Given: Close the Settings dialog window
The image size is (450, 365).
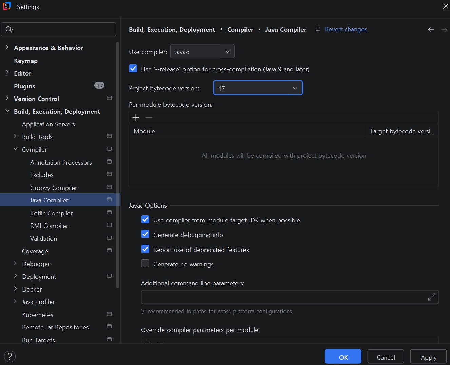Looking at the screenshot, I should [445, 6].
